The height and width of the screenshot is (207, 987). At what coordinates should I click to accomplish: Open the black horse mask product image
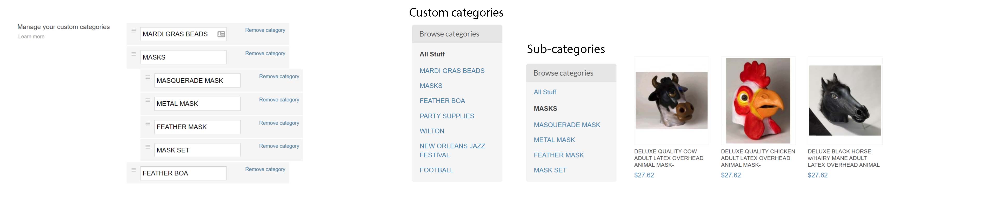pos(845,100)
